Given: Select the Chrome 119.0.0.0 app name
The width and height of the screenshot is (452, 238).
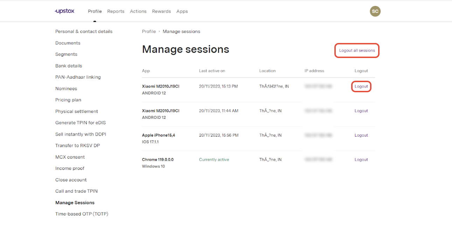Looking at the screenshot, I should 158,160.
